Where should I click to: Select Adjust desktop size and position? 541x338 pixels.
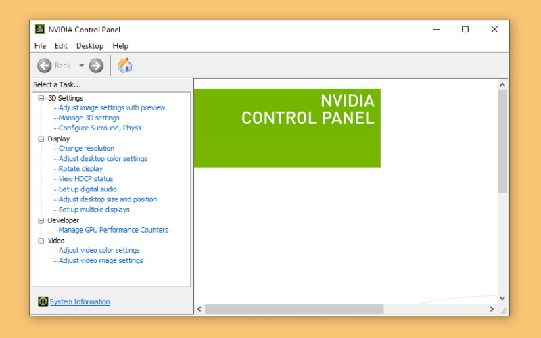[x=108, y=199]
